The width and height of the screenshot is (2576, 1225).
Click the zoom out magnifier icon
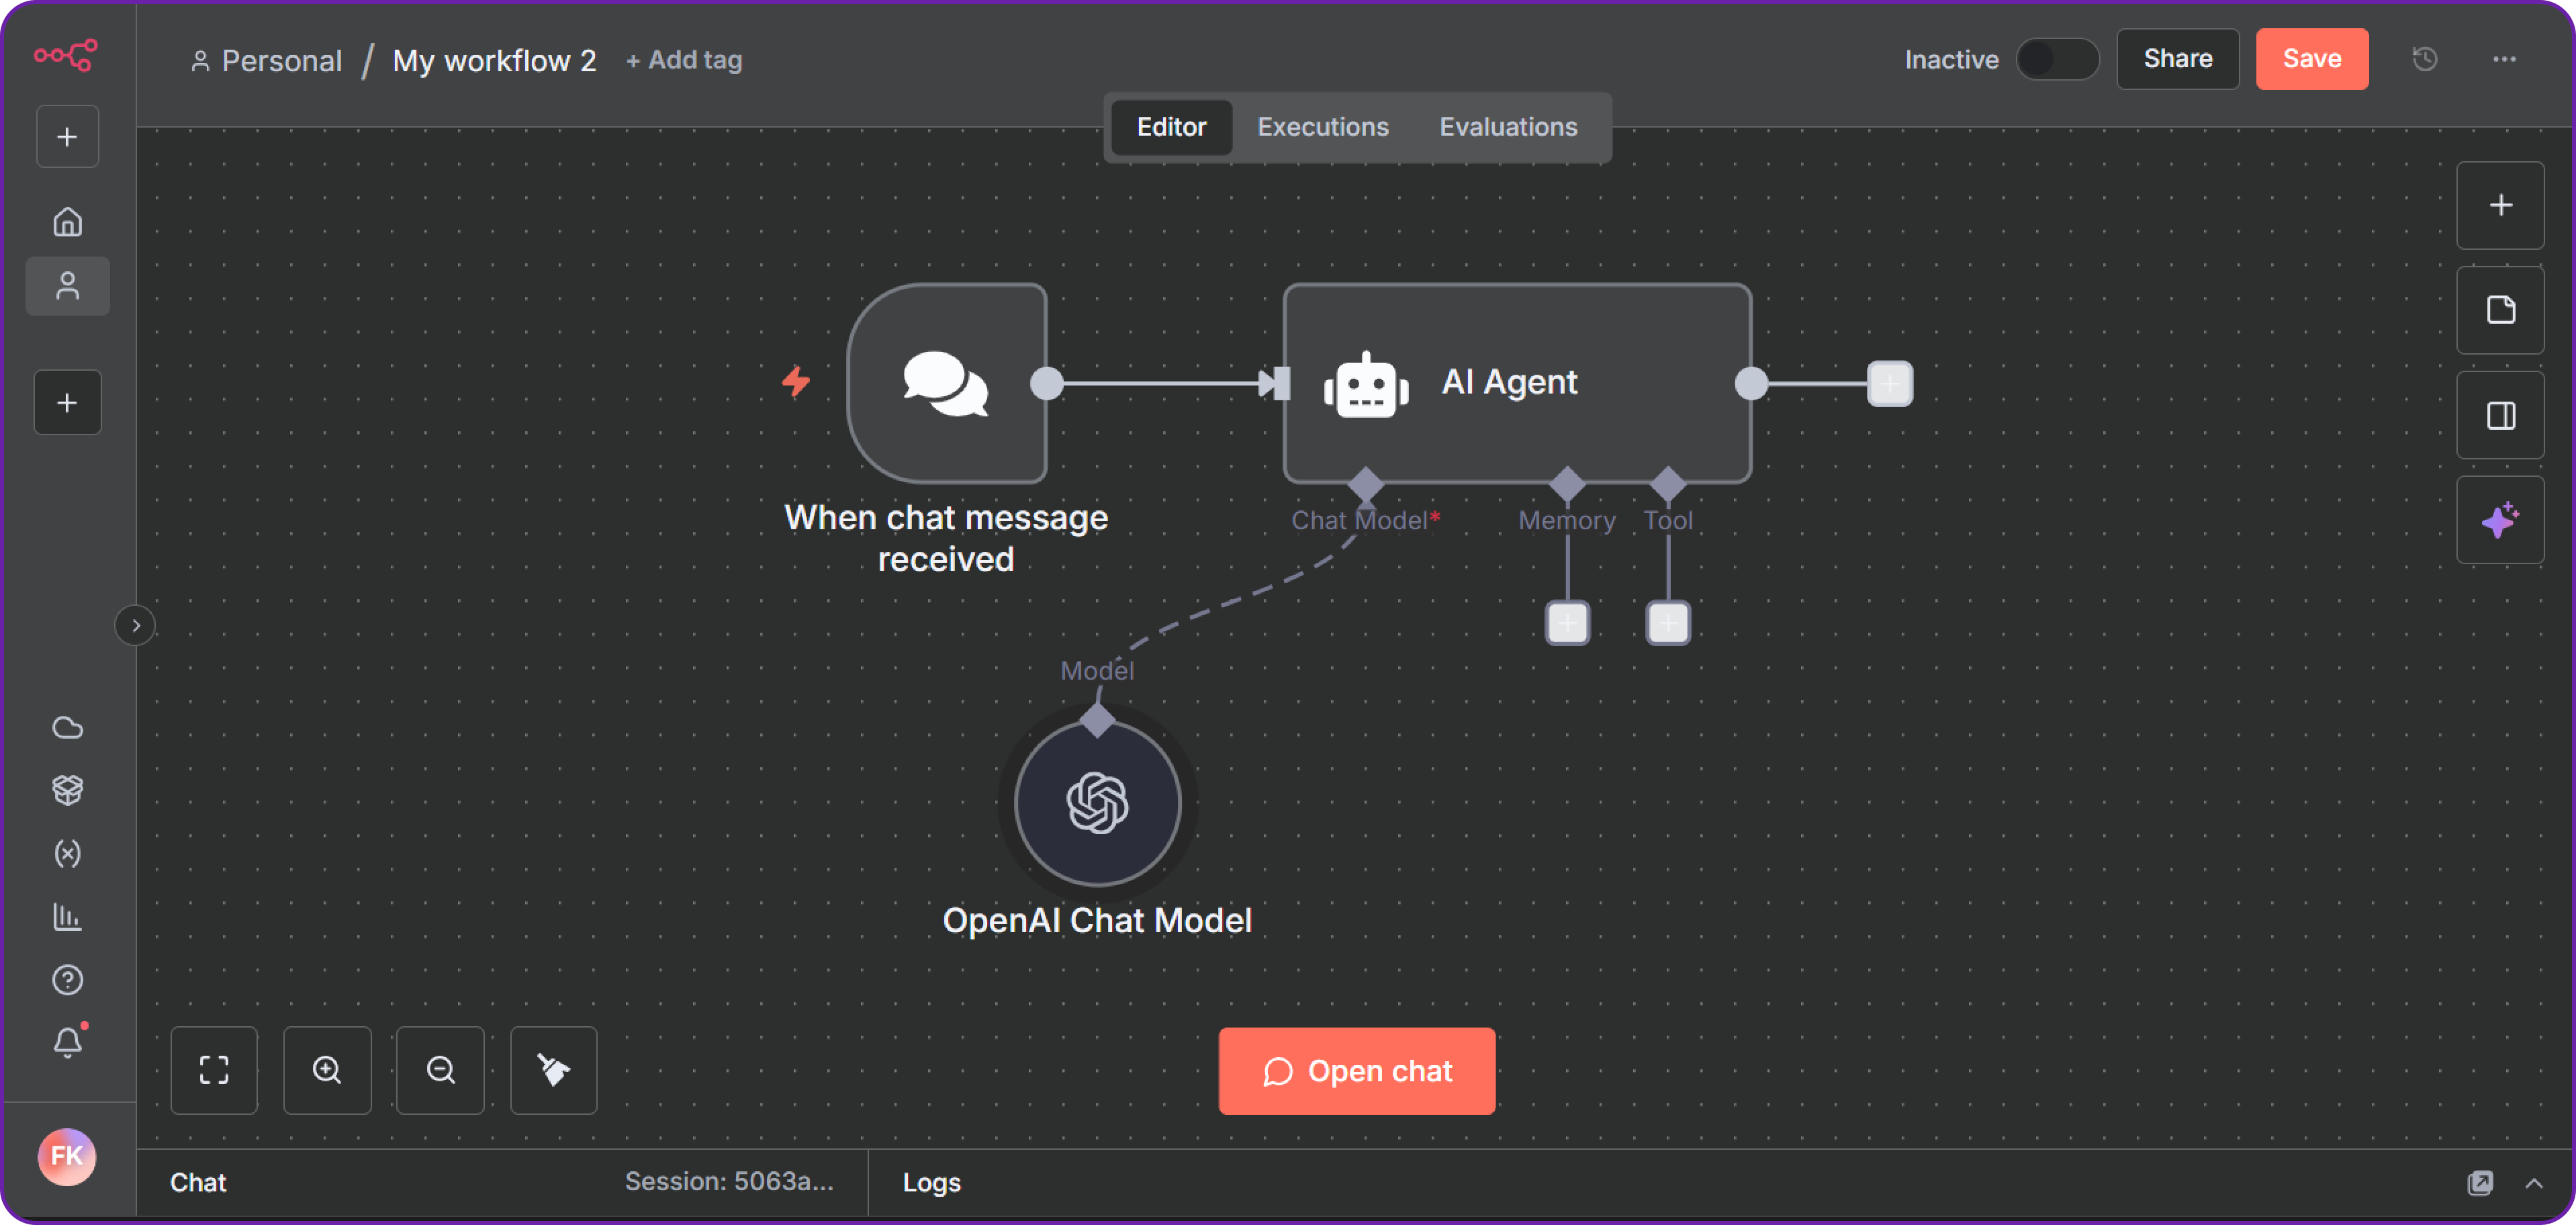tap(440, 1070)
